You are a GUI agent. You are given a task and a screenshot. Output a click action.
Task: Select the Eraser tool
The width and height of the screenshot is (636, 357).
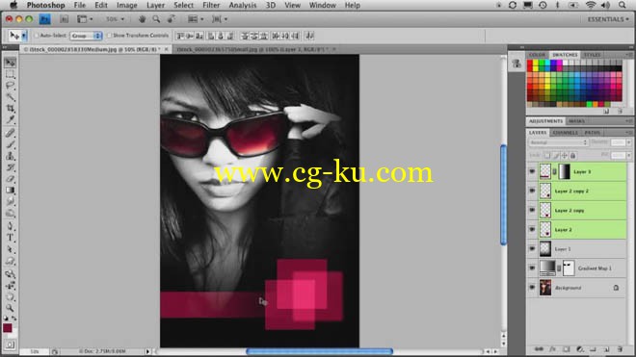[x=11, y=179]
